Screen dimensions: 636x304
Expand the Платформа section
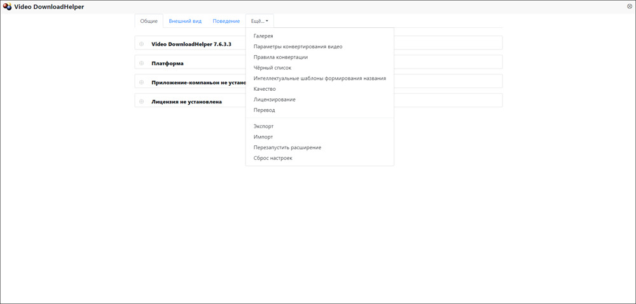coord(142,63)
